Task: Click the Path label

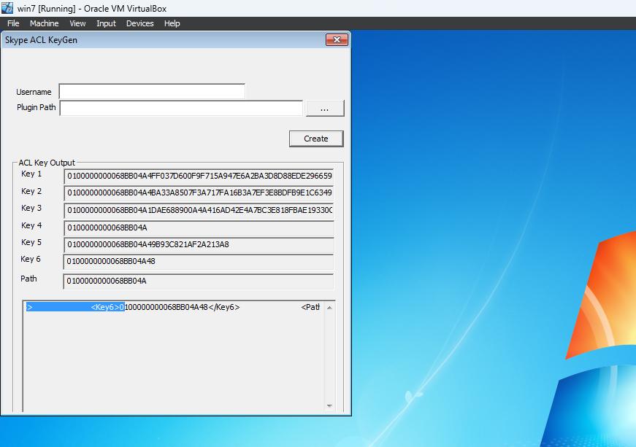Action: (28, 279)
